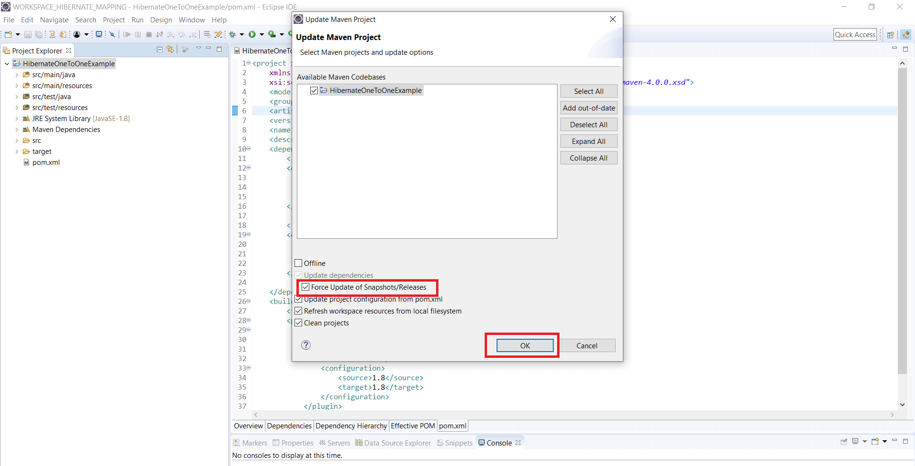This screenshot has height=466, width=915.
Task: Click Display Selected Console icon
Action: click(x=855, y=442)
